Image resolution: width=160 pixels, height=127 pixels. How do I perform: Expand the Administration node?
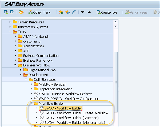pyautogui.click(x=15, y=46)
